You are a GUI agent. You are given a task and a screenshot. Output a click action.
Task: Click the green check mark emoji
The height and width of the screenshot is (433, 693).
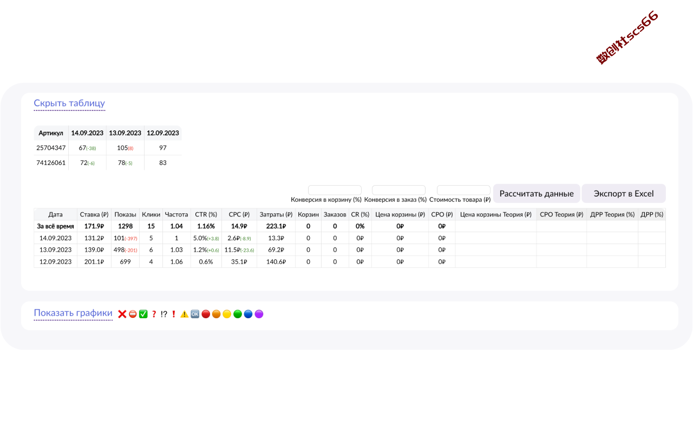click(143, 314)
